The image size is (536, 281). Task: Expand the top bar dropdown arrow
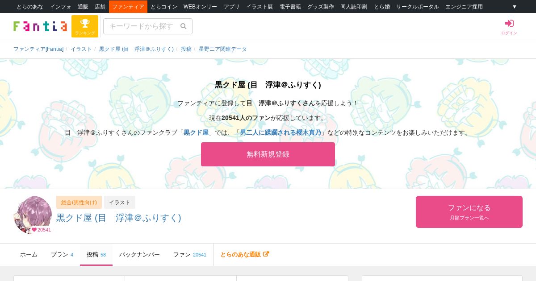click(515, 7)
